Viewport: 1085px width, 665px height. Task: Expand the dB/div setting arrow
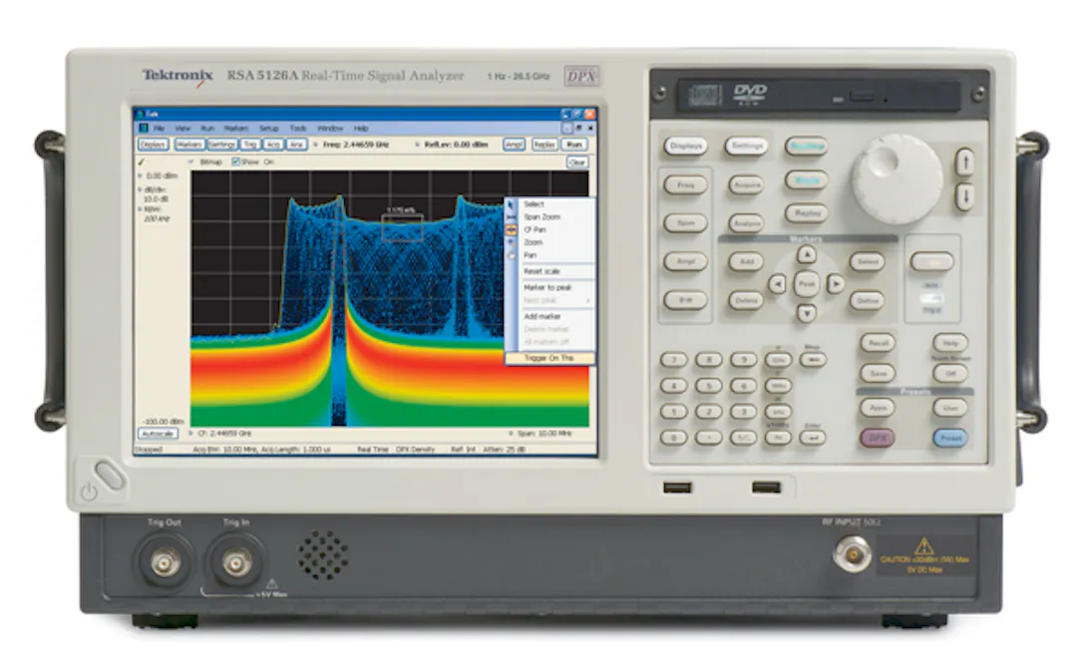click(x=140, y=189)
